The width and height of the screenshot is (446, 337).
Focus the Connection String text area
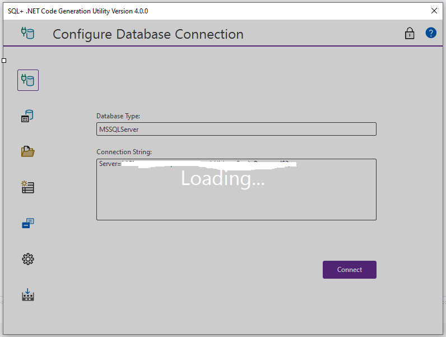pyautogui.click(x=236, y=190)
